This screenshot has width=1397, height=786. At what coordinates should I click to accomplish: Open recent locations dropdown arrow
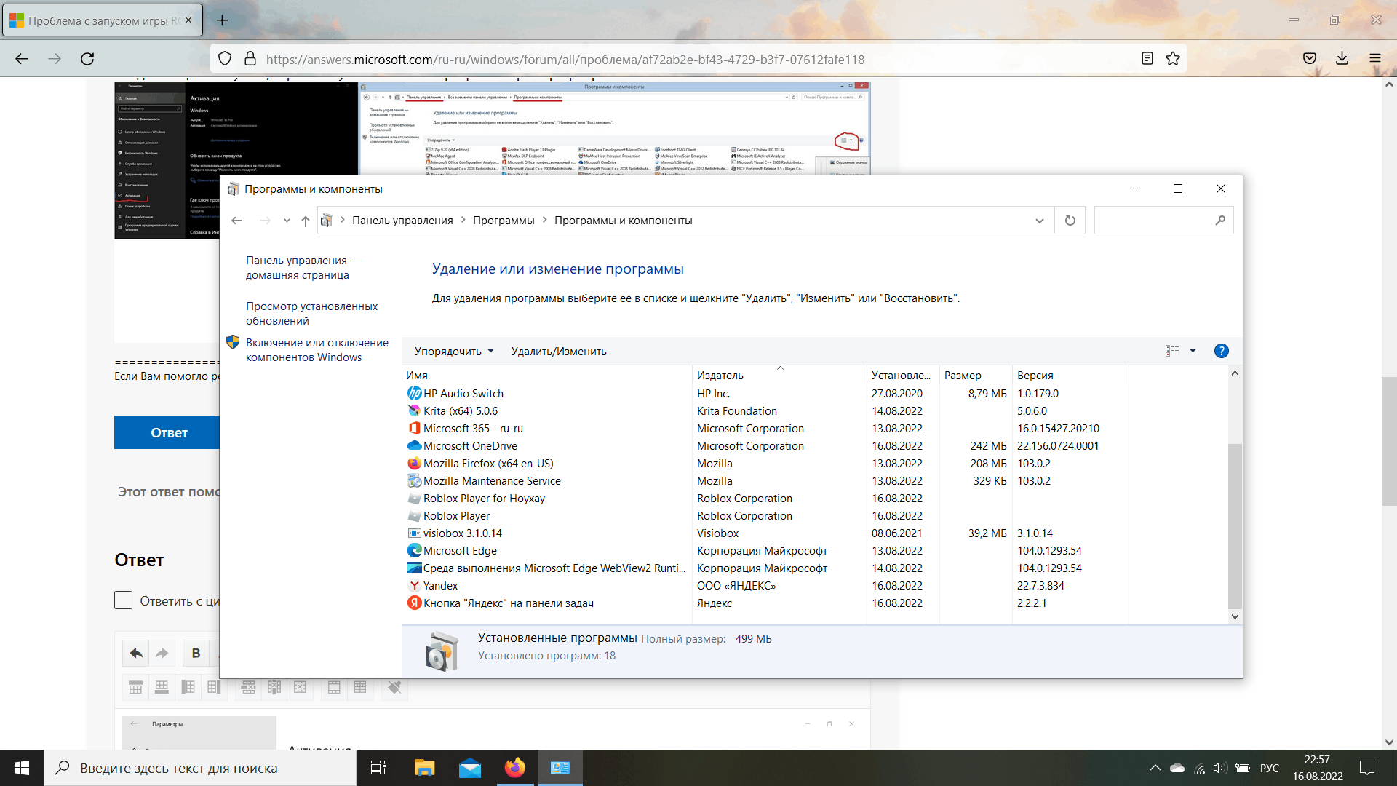(x=287, y=221)
